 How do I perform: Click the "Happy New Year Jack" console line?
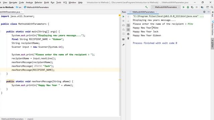(145, 32)
